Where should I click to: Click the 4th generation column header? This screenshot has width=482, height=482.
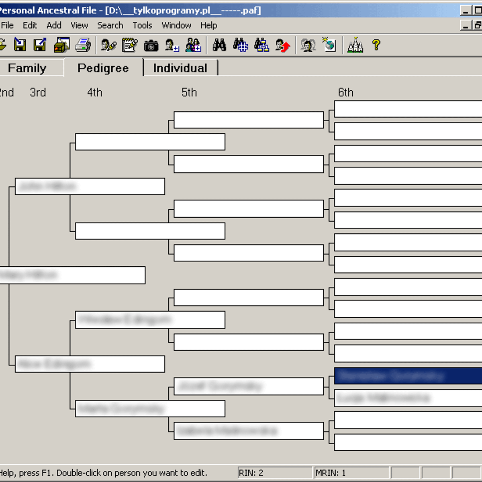click(94, 92)
